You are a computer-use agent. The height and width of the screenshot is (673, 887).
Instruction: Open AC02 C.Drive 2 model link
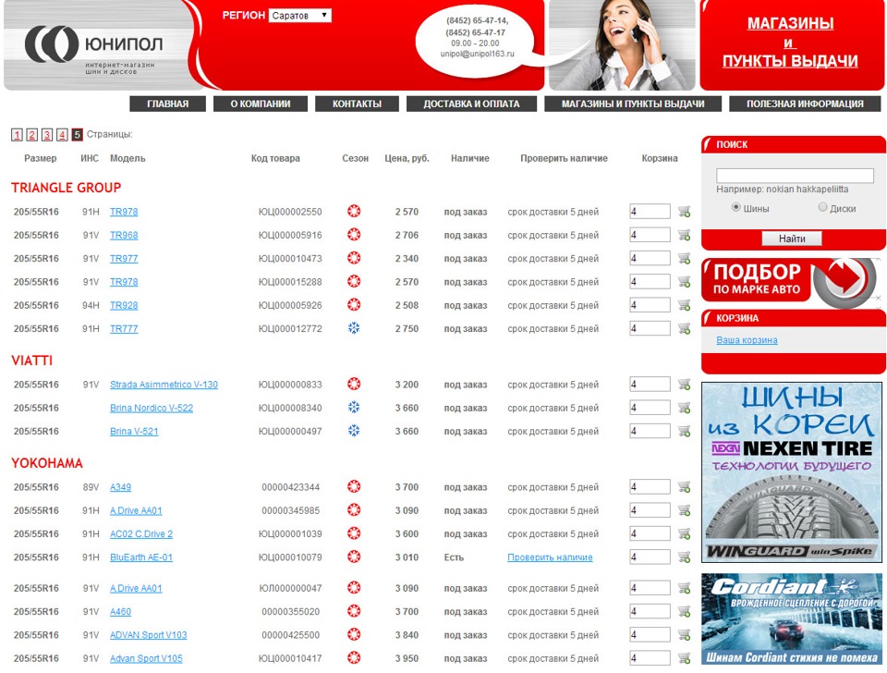141,533
